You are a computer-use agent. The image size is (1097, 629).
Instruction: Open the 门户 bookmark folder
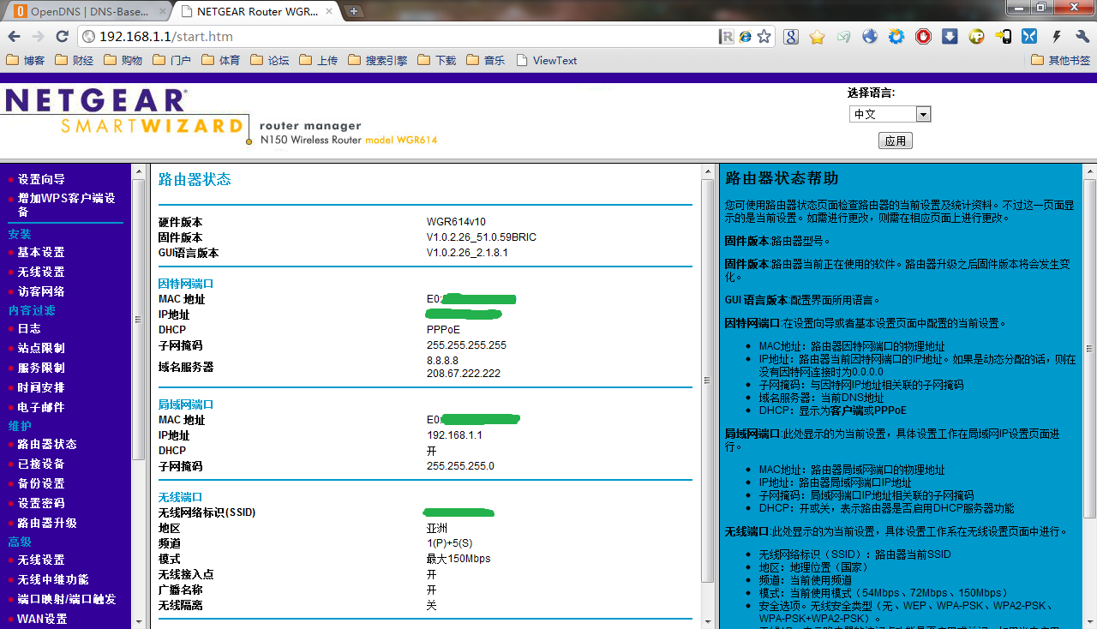pyautogui.click(x=172, y=61)
